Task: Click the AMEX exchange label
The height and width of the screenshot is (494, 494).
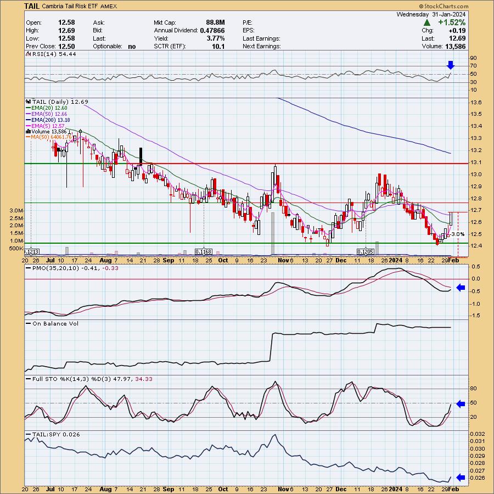Action: 109,6
